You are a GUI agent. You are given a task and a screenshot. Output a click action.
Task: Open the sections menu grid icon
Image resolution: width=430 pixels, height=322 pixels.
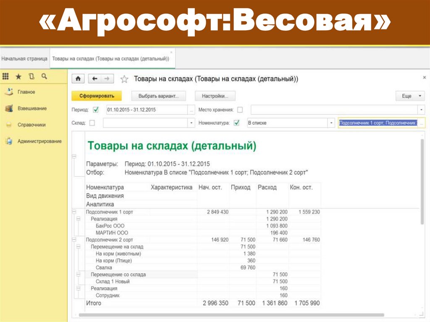pos(5,77)
